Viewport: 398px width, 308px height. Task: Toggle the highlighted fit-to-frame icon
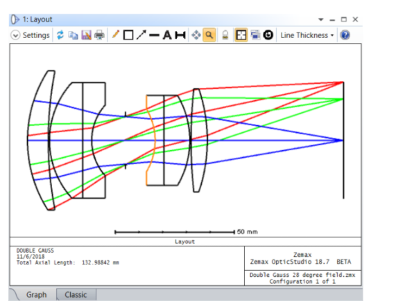(x=241, y=35)
